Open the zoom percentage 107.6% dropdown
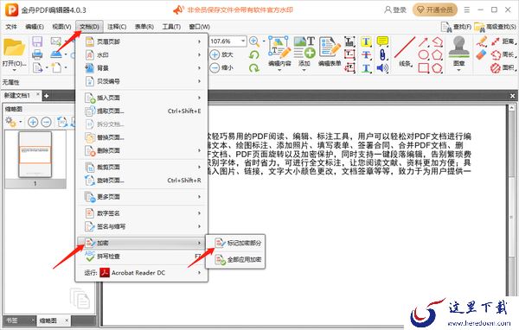The height and width of the screenshot is (330, 519). pyautogui.click(x=243, y=41)
